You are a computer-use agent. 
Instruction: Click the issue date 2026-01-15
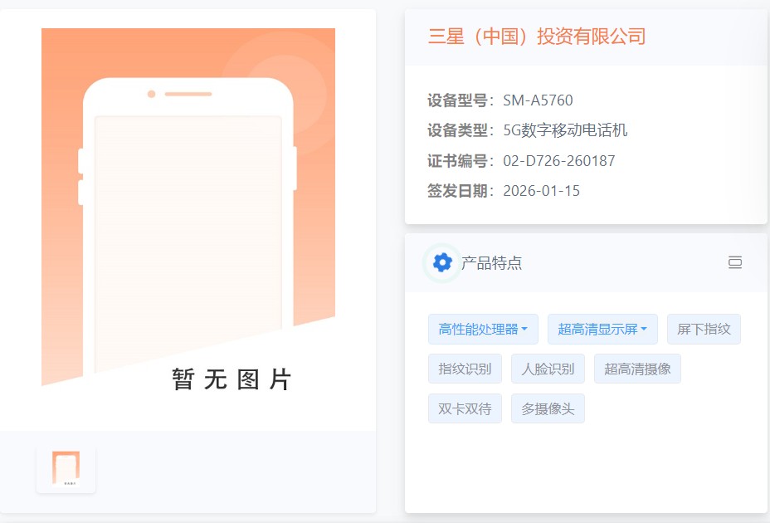[543, 191]
